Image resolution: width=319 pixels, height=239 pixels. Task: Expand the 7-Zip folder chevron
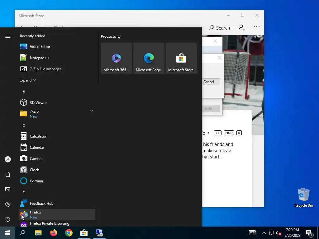click(x=92, y=111)
